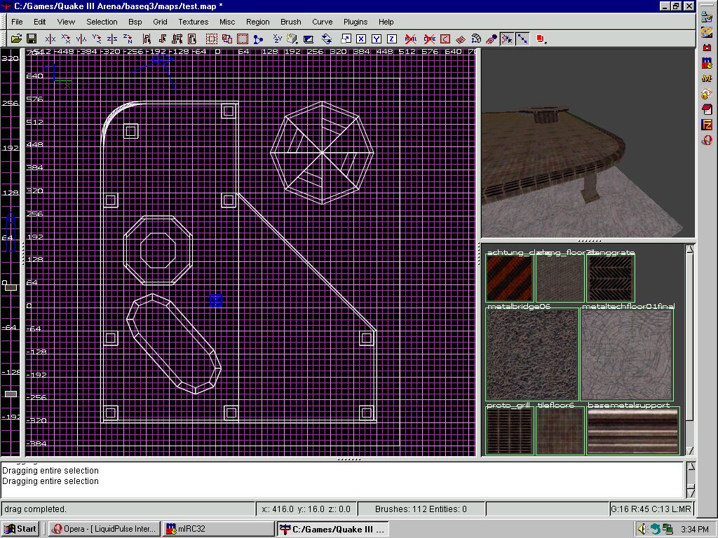Click console pane scroll up arrow
The width and height of the screenshot is (718, 538).
691,467
